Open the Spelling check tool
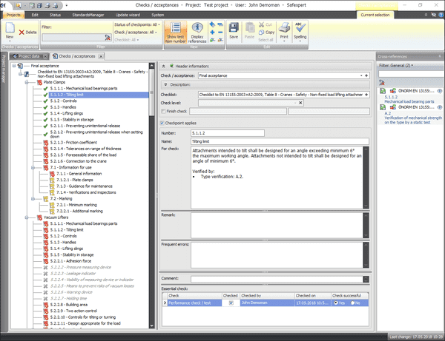The width and height of the screenshot is (445, 341). pos(300,31)
